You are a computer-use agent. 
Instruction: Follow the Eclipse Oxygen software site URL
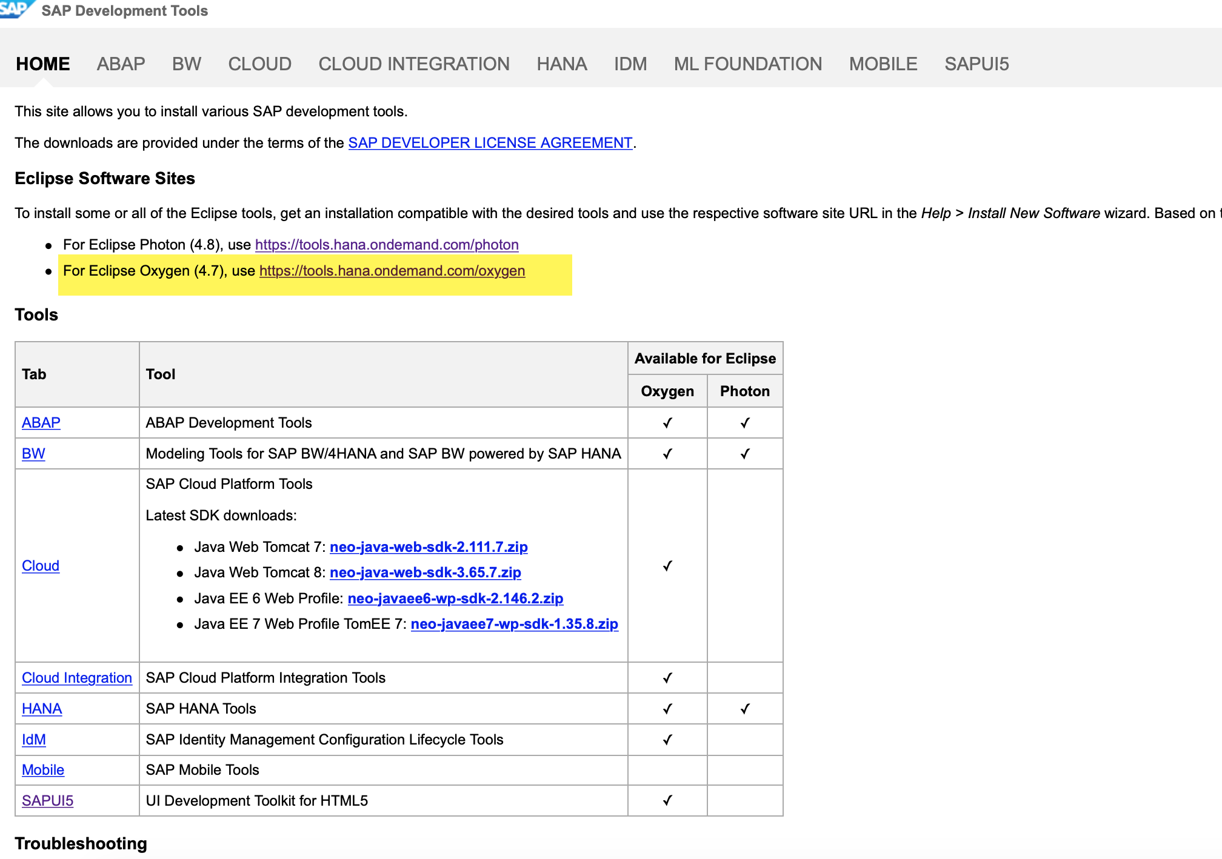pyautogui.click(x=392, y=271)
